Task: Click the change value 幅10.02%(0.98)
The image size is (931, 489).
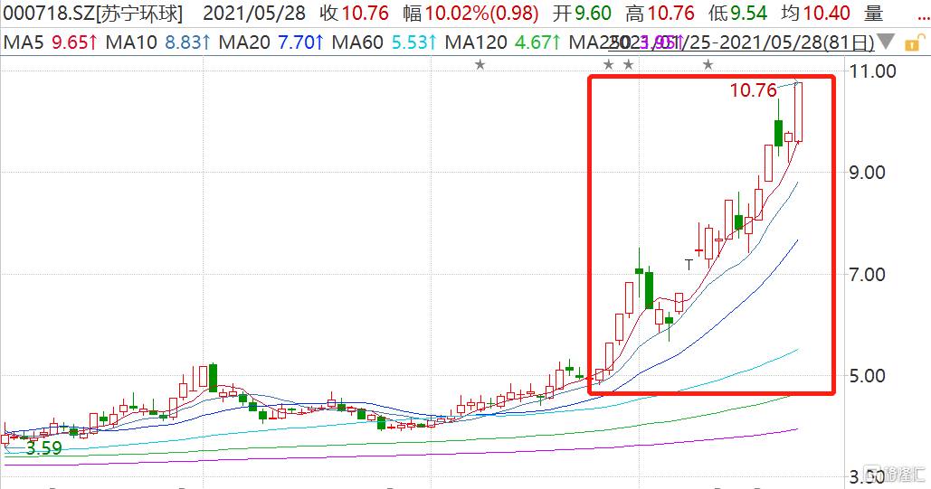Action: (470, 13)
